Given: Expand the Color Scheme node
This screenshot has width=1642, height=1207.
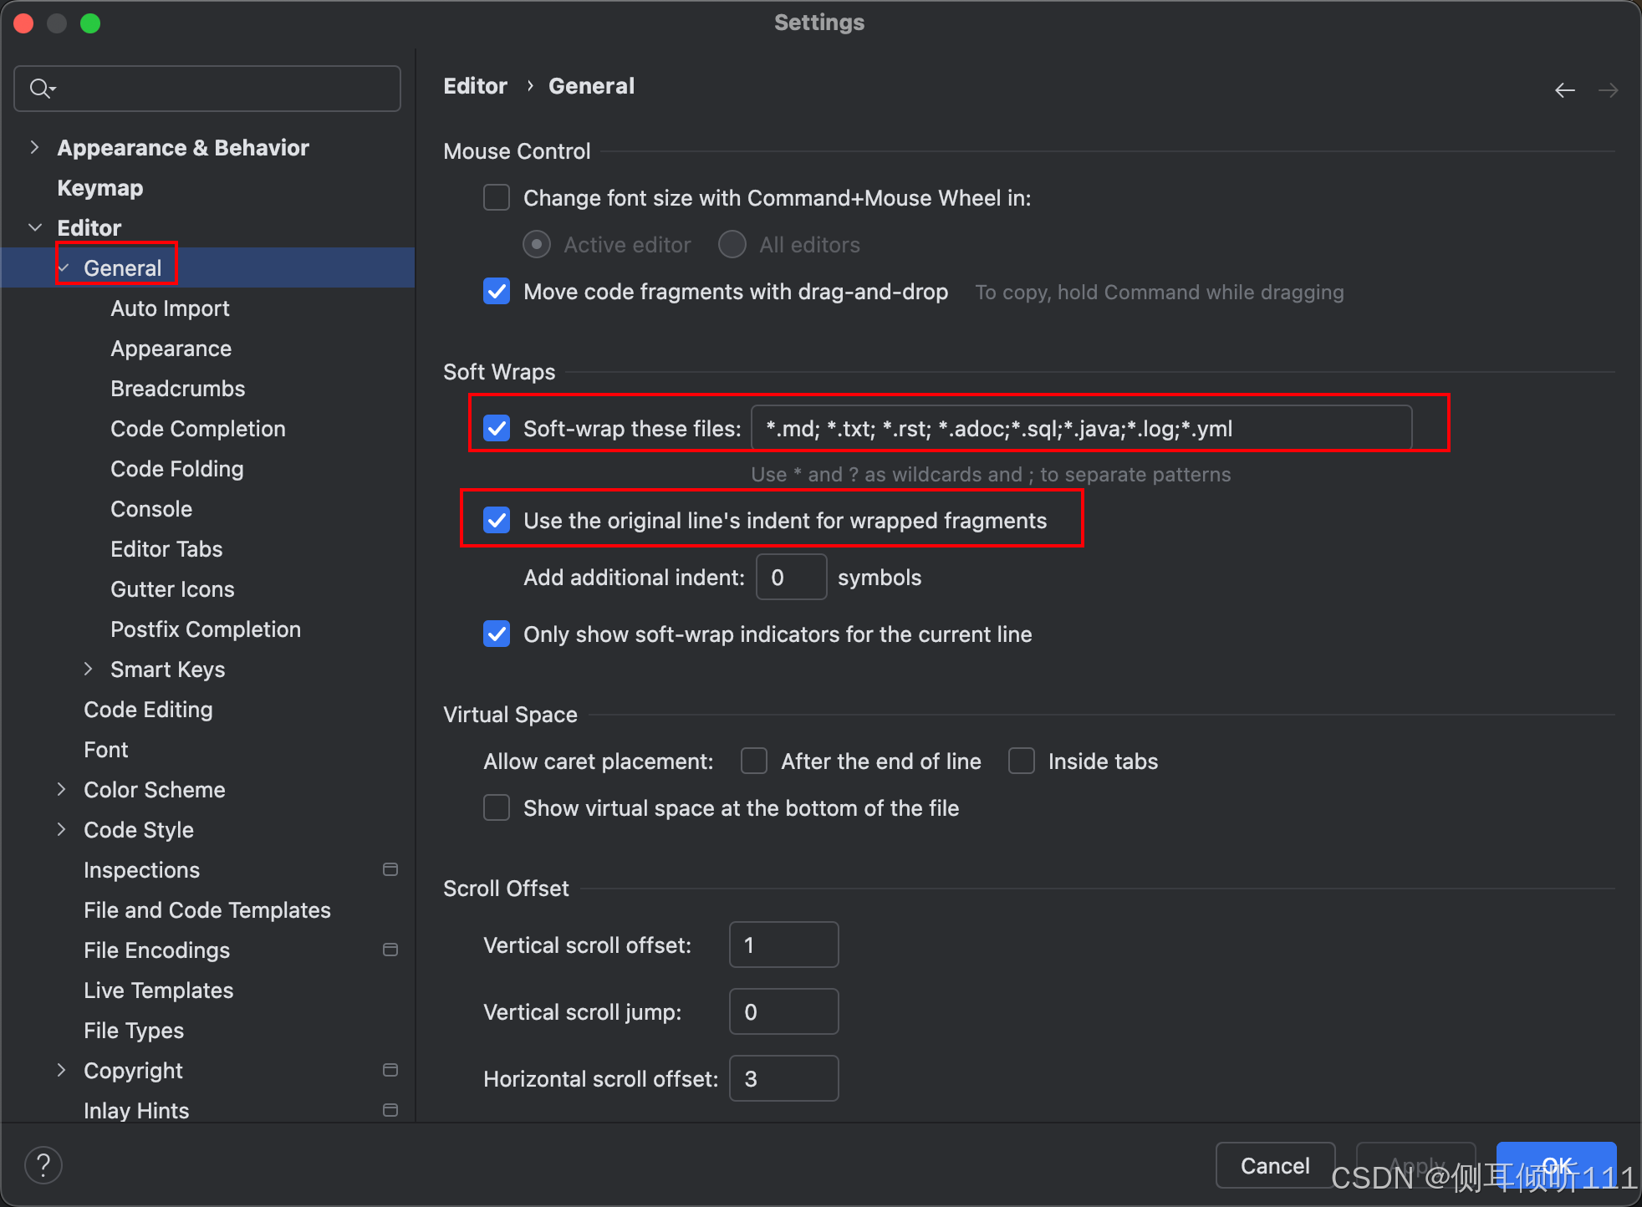Looking at the screenshot, I should [61, 790].
